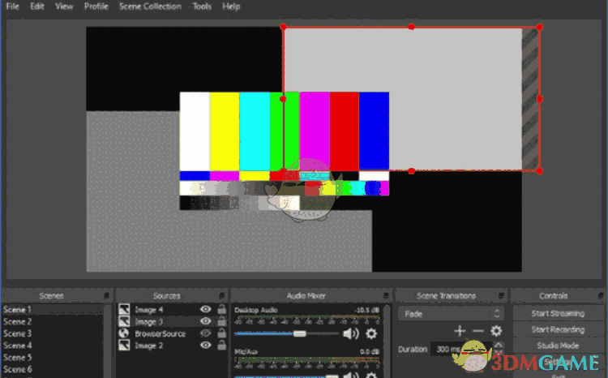This screenshot has height=378, width=608.
Task: Click the Desktop Audio volume slider
Action: point(287,333)
